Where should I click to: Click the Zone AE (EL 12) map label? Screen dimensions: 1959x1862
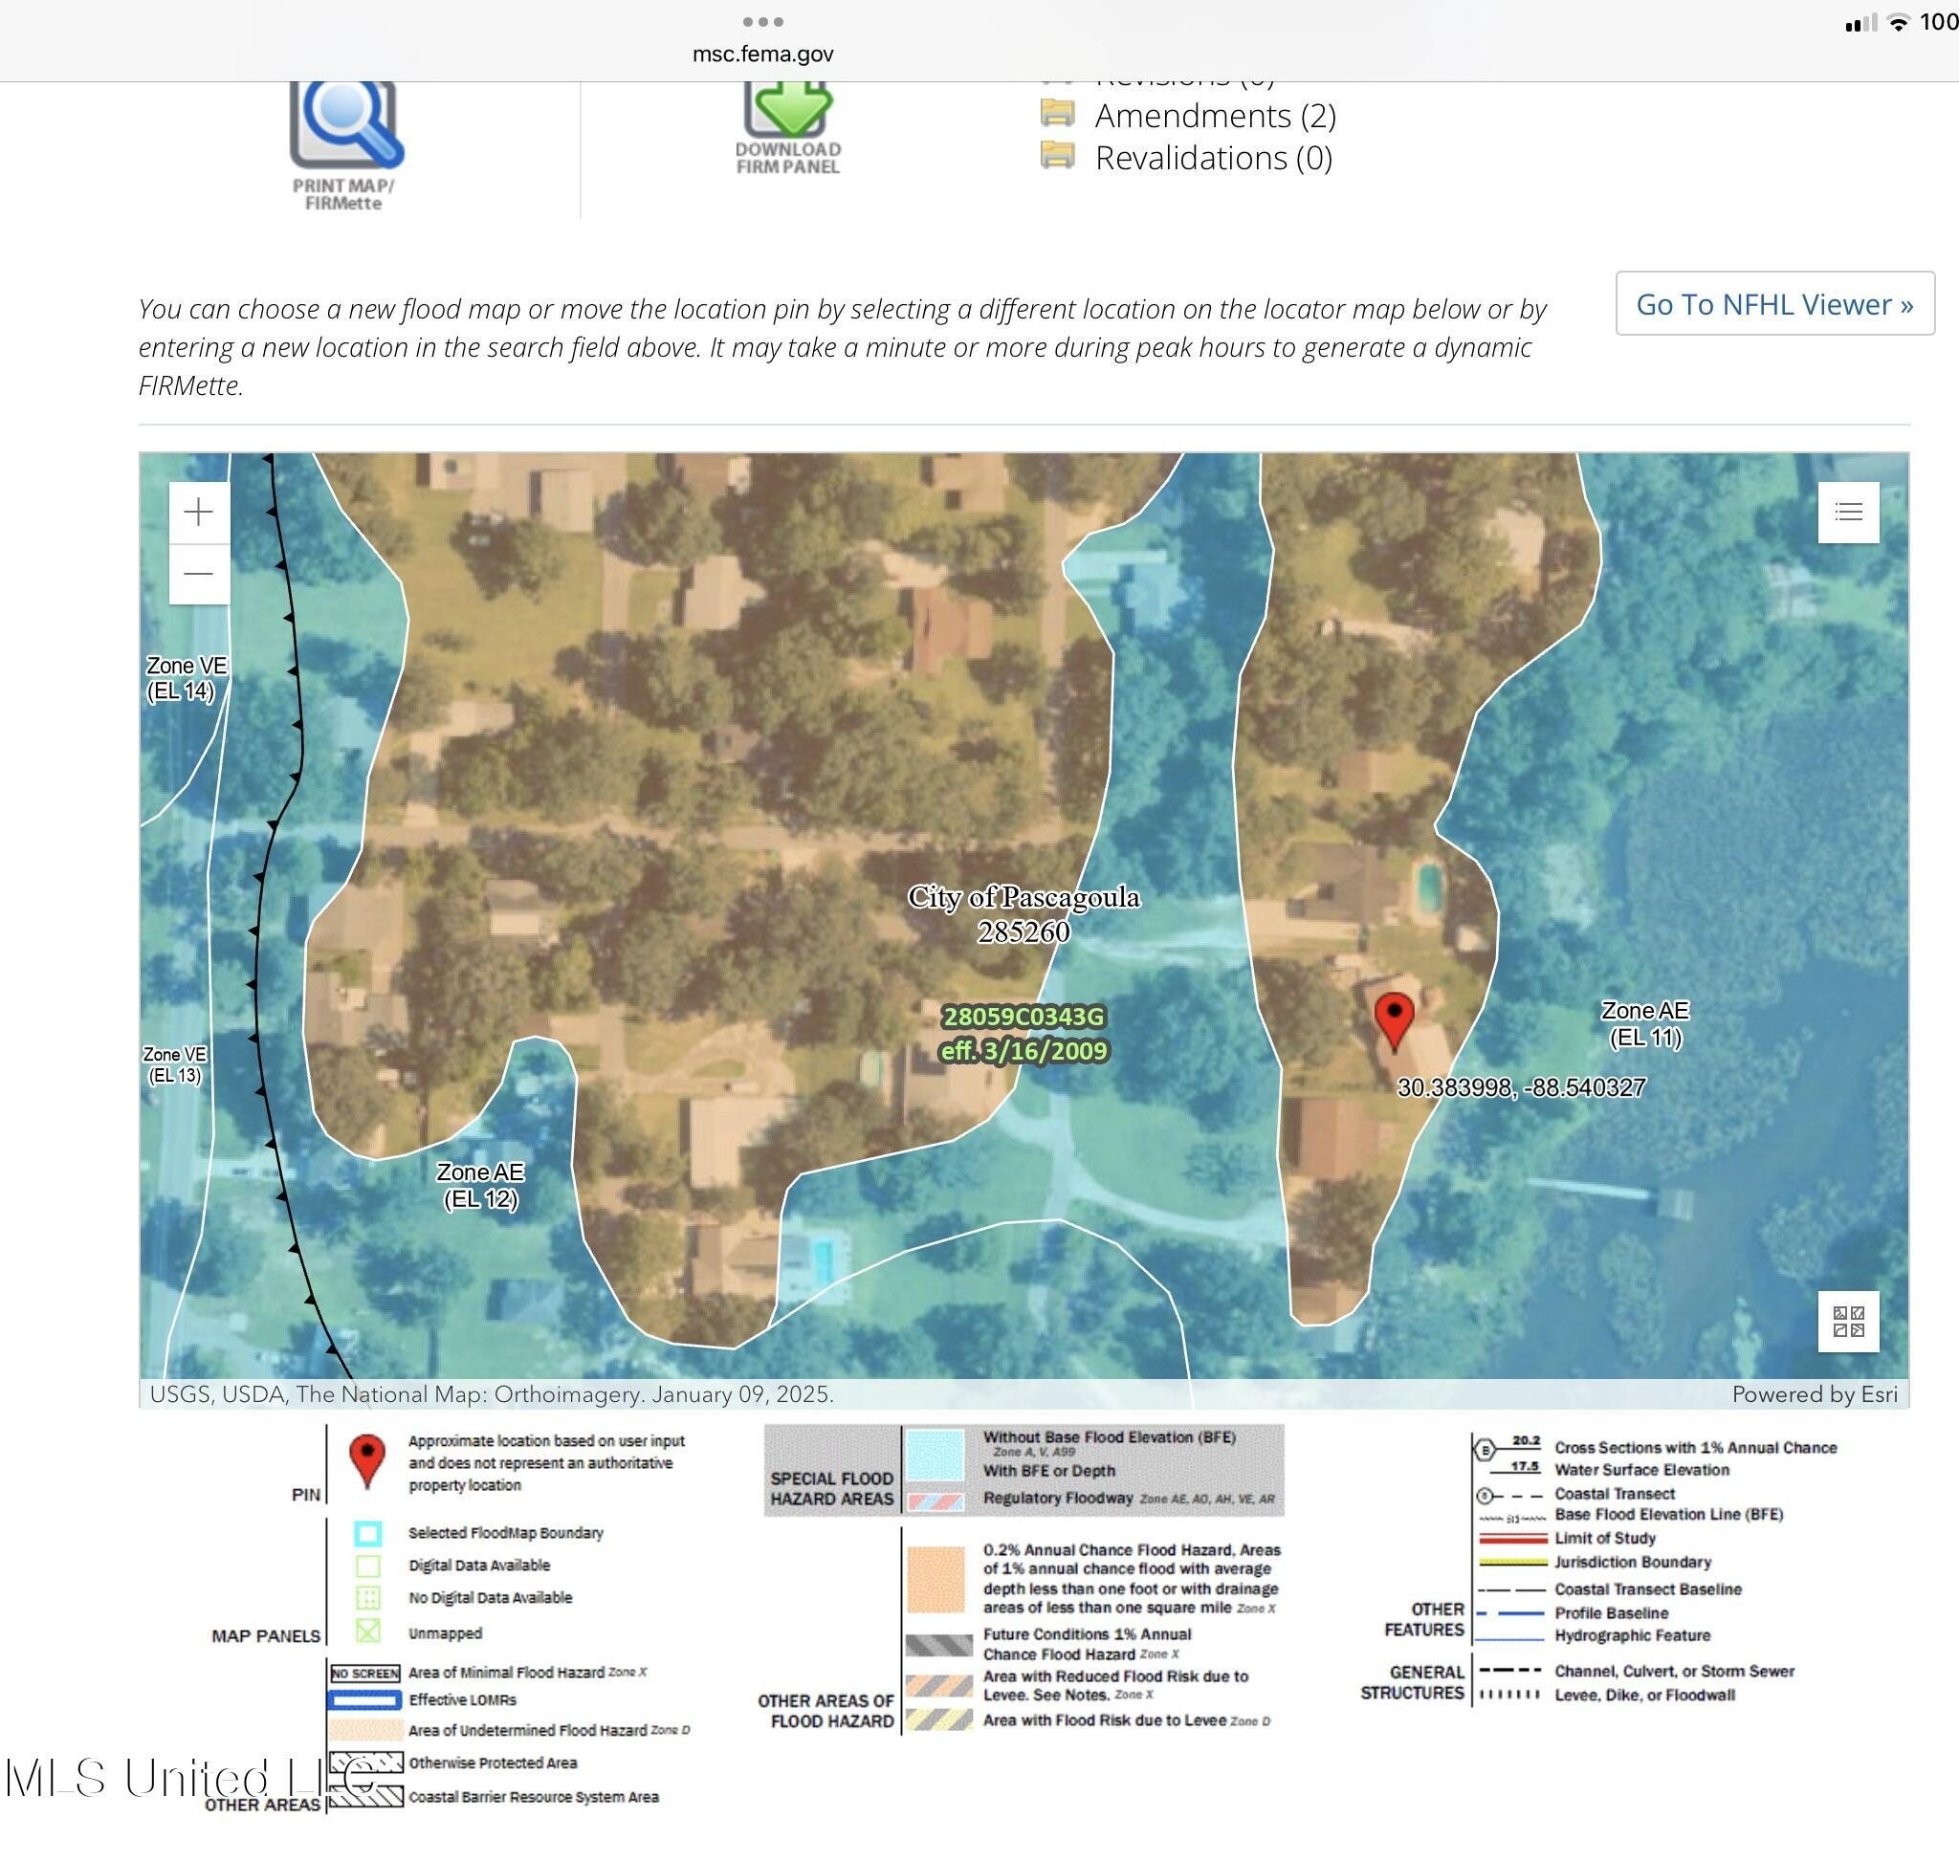[x=480, y=1185]
